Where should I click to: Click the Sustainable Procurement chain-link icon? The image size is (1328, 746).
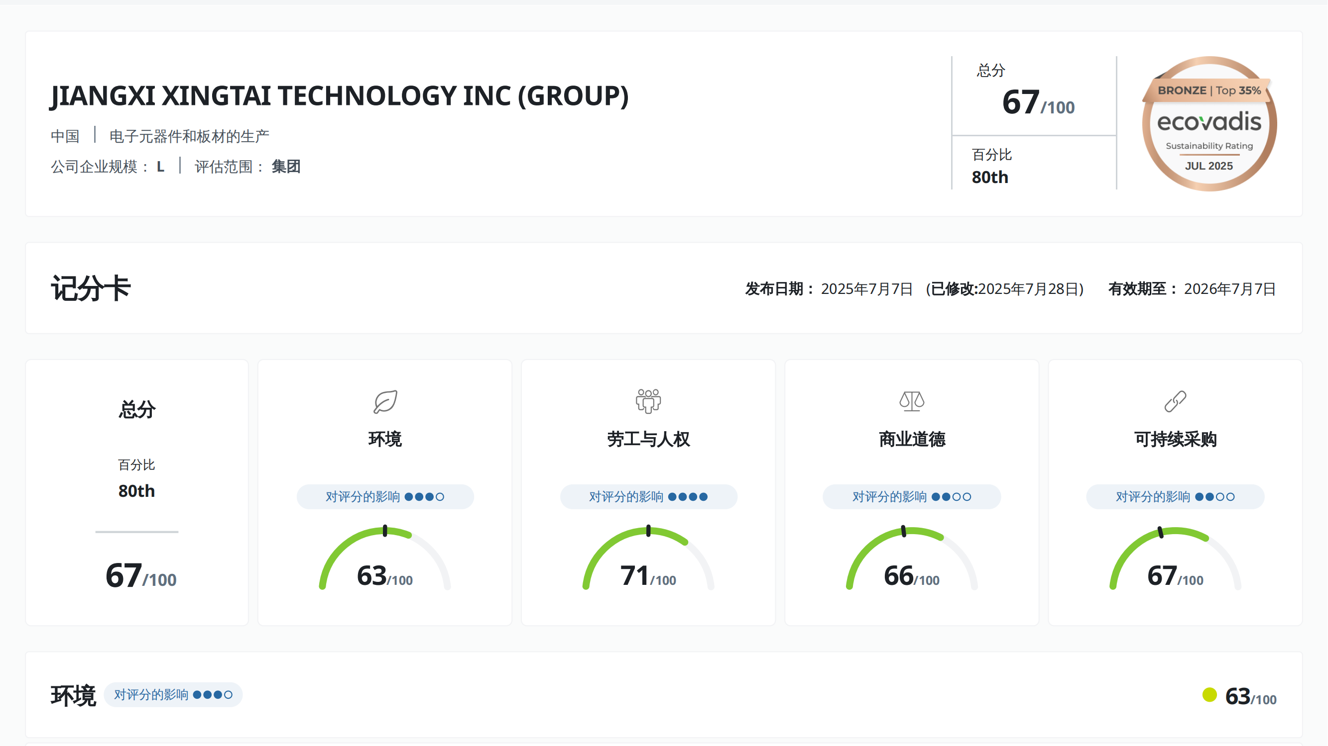[x=1175, y=401]
